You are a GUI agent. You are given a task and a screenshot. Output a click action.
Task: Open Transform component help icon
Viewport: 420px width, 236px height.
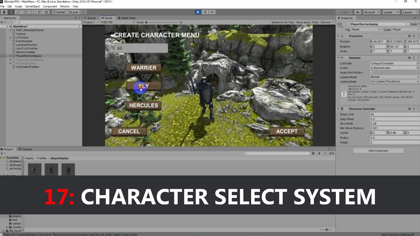click(x=409, y=36)
